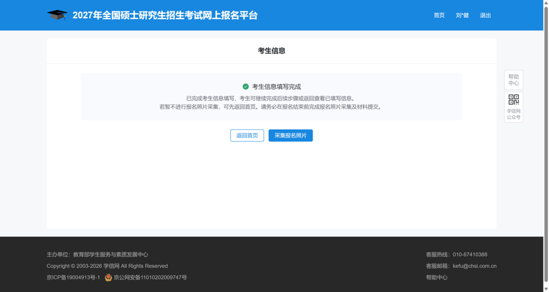
Task: Go to 首页 in top navigation
Action: pos(439,15)
